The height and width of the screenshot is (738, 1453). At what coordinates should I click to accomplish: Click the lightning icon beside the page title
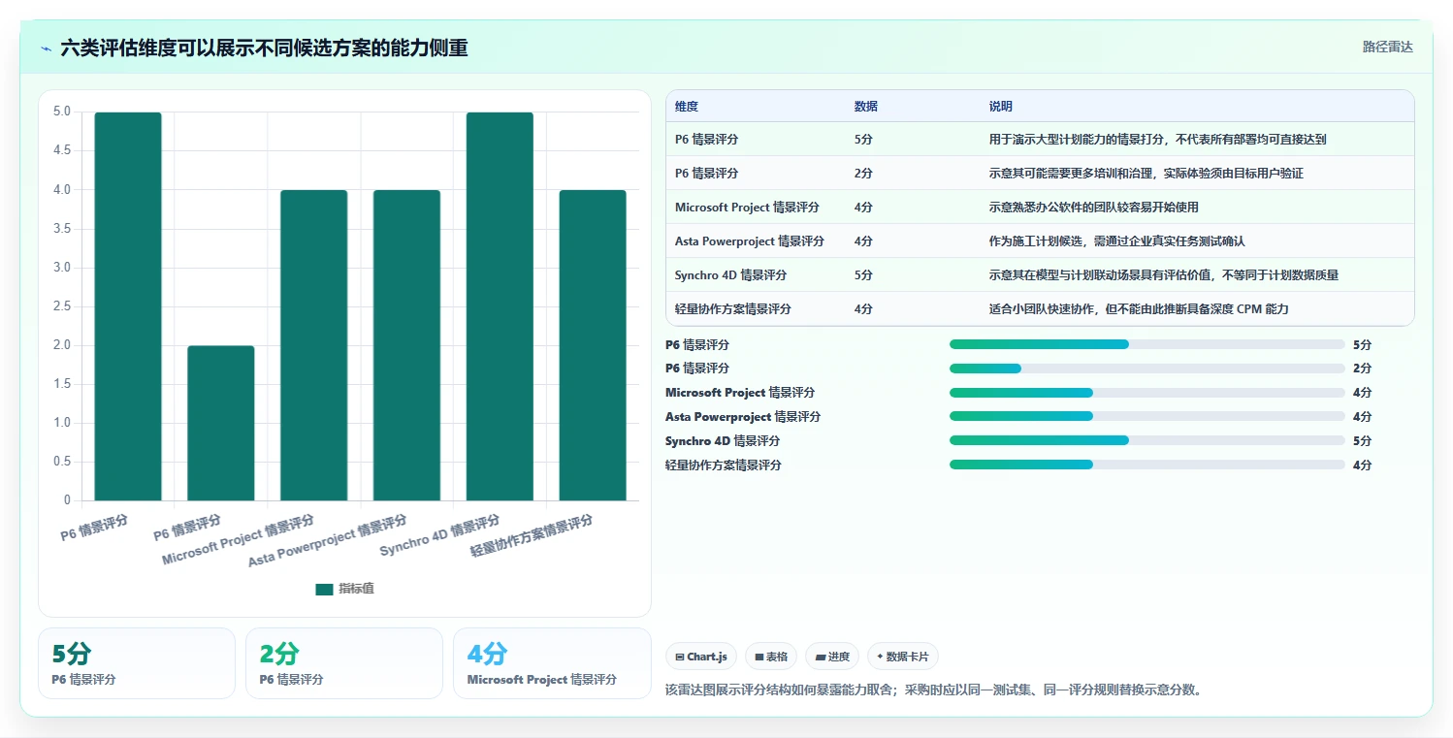[x=47, y=48]
